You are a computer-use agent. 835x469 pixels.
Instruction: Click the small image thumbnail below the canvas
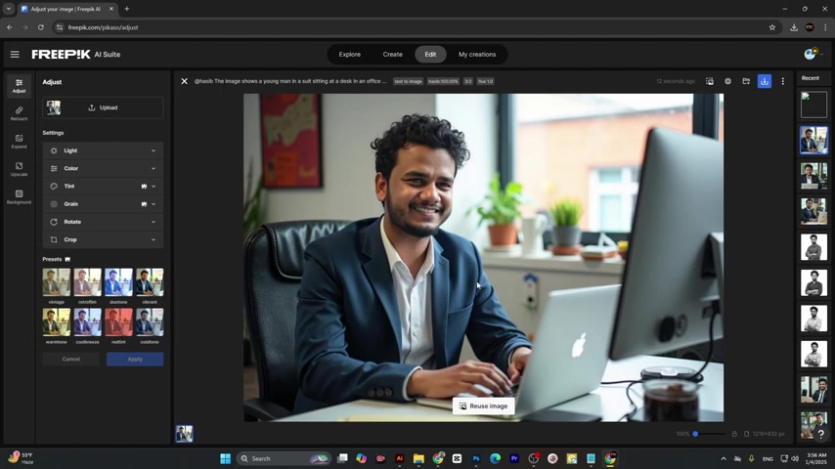(184, 434)
